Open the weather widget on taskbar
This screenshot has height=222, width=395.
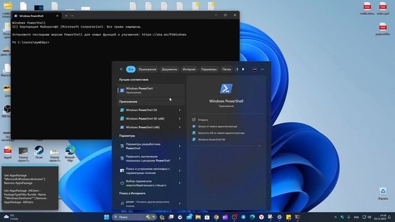[x=11, y=217]
